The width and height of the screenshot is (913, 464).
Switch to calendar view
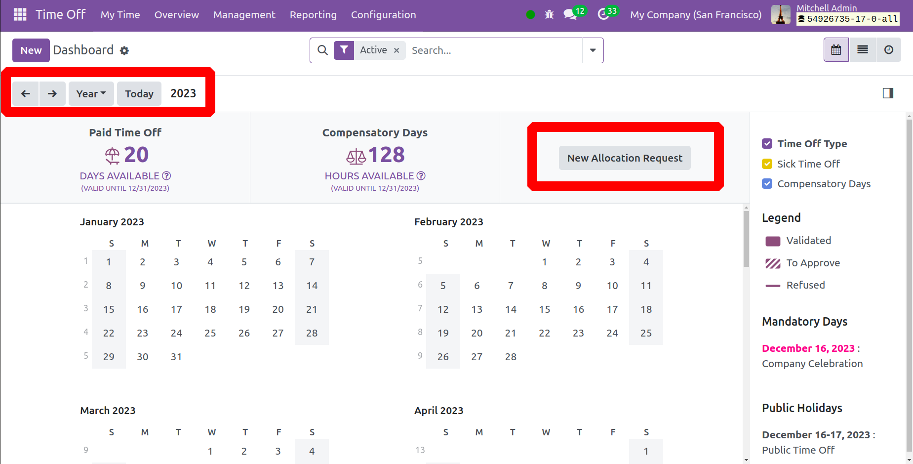[836, 50]
